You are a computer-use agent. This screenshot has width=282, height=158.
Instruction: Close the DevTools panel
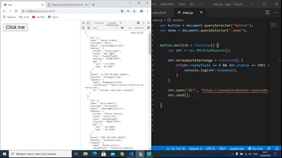[148, 23]
